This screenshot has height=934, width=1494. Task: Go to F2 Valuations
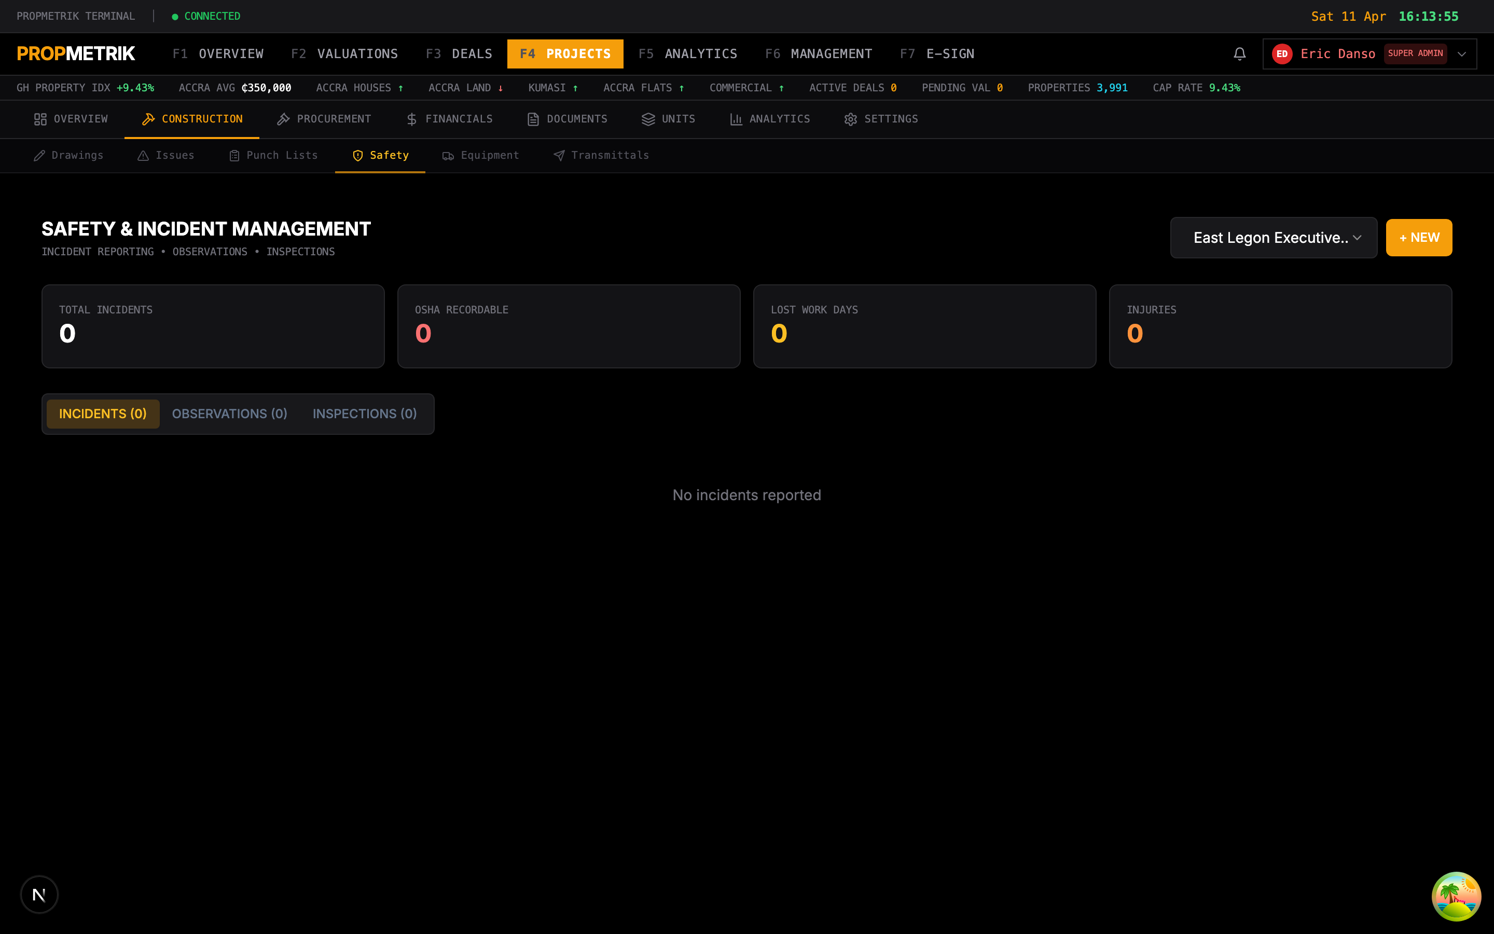[344, 54]
